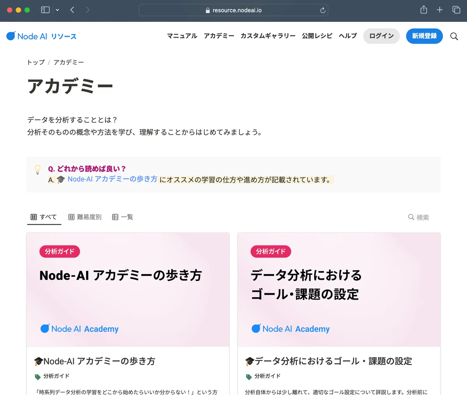Image resolution: width=467 pixels, height=395 pixels.
Task: Open the データ分析におけるゴール・課題の設定 card thumbnail
Action: 339,290
